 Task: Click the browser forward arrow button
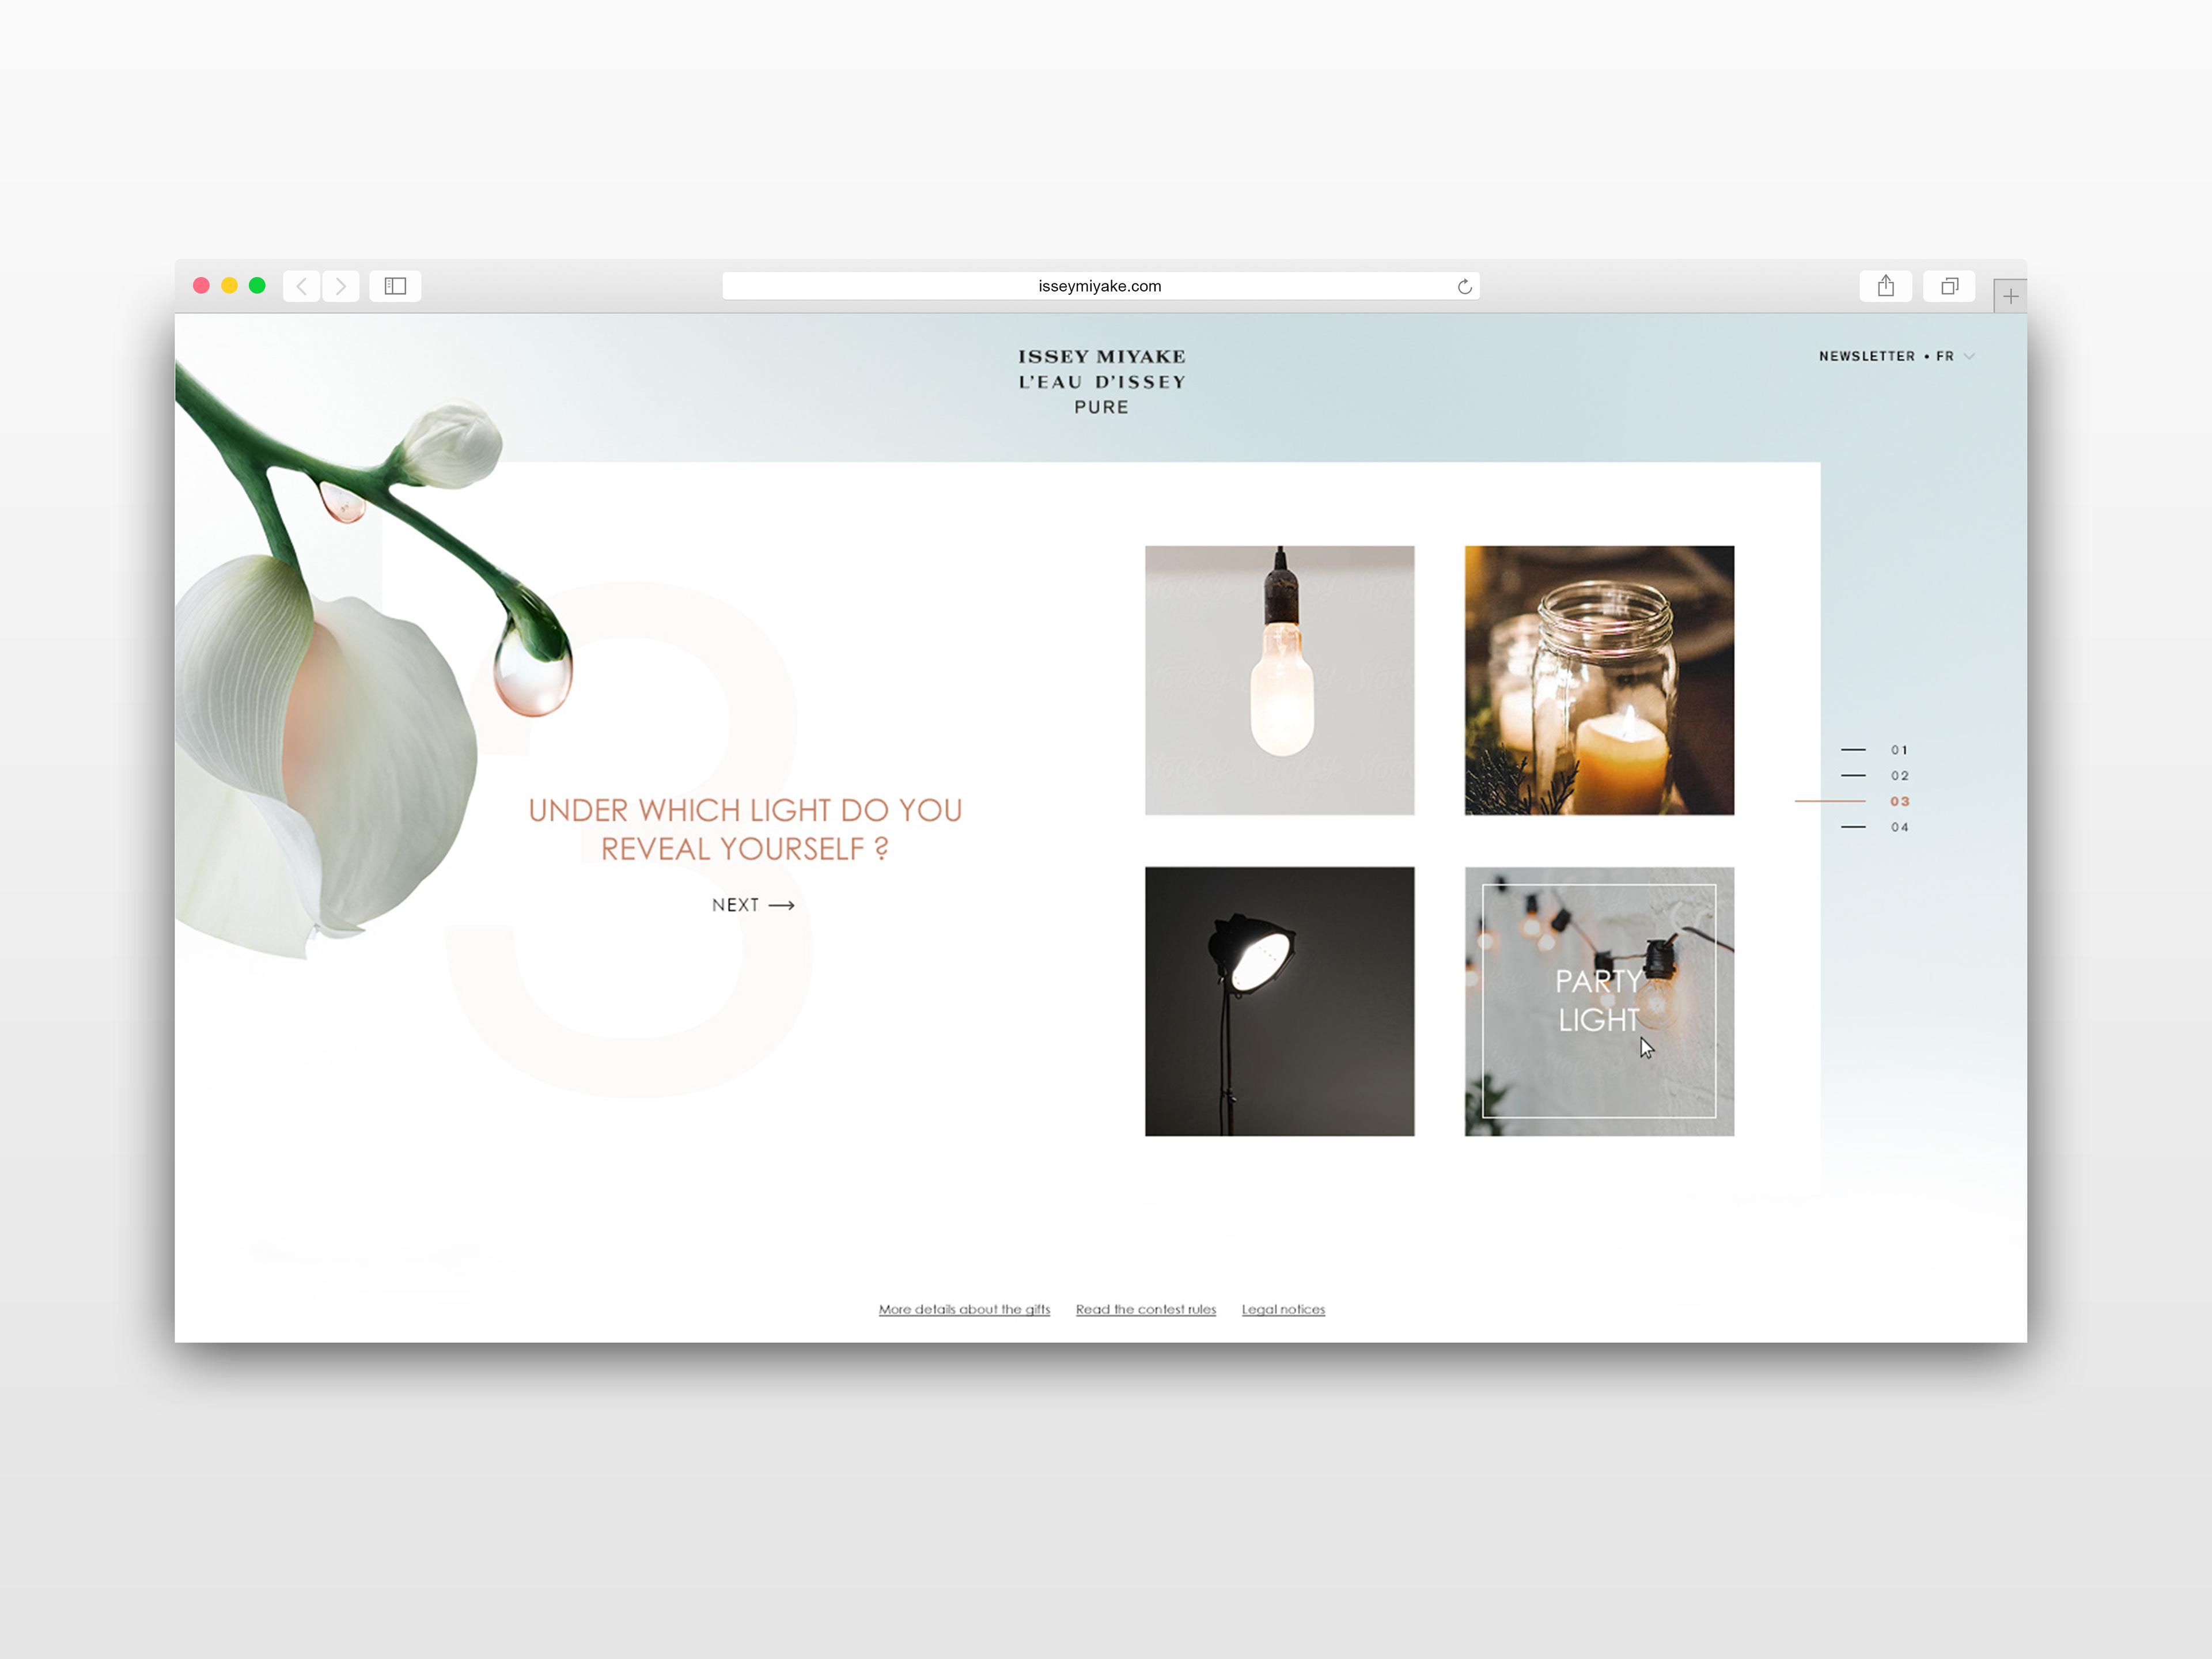click(x=341, y=286)
